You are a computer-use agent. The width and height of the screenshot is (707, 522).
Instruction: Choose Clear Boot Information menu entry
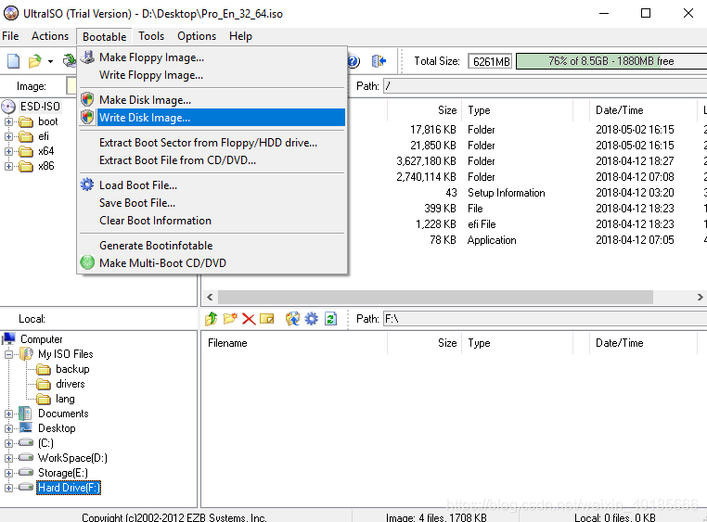click(212, 221)
